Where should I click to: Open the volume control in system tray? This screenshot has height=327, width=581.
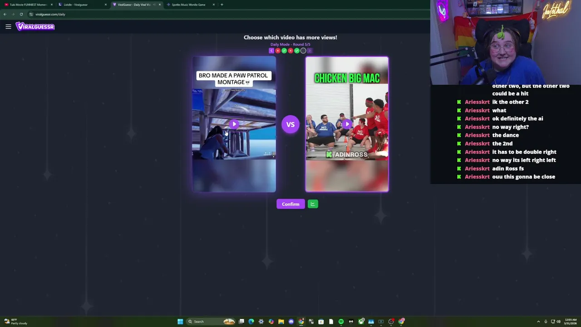coord(558,322)
